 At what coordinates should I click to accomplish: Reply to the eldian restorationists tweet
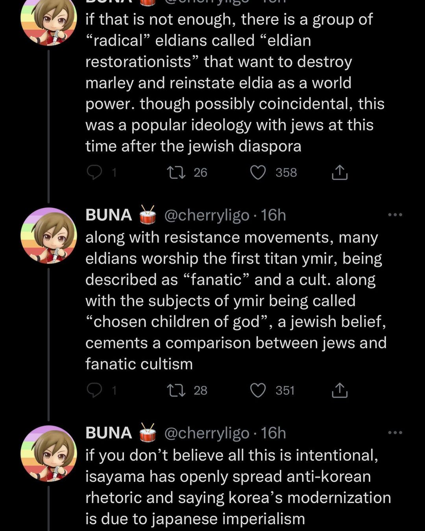[94, 172]
